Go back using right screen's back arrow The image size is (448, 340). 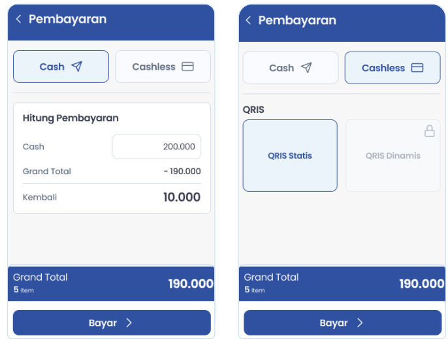point(248,20)
